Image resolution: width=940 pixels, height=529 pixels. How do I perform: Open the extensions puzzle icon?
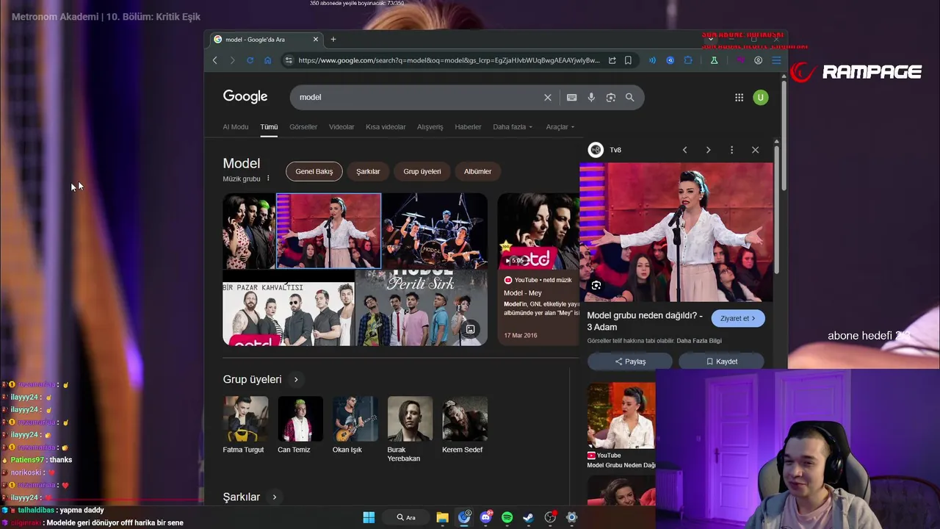click(x=688, y=60)
